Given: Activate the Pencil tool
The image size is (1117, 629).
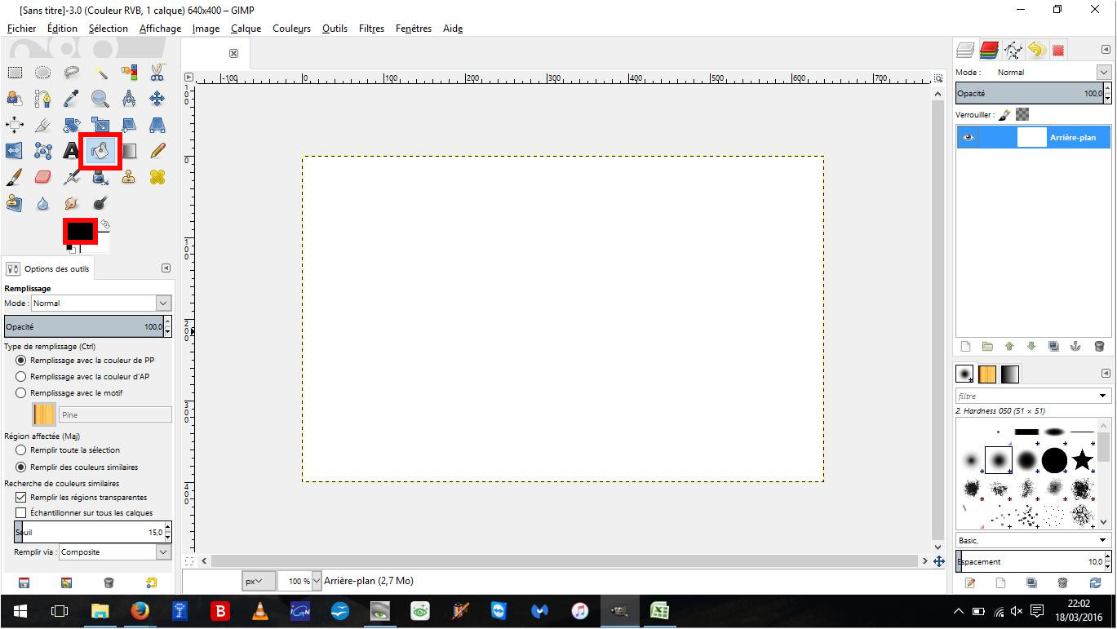Looking at the screenshot, I should coord(157,151).
